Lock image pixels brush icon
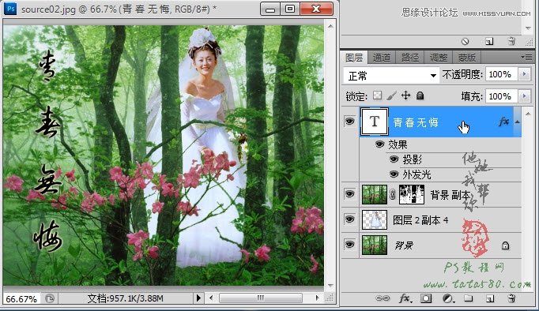The height and width of the screenshot is (311, 539). (x=391, y=96)
